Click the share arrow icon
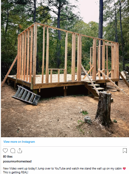 20,150
